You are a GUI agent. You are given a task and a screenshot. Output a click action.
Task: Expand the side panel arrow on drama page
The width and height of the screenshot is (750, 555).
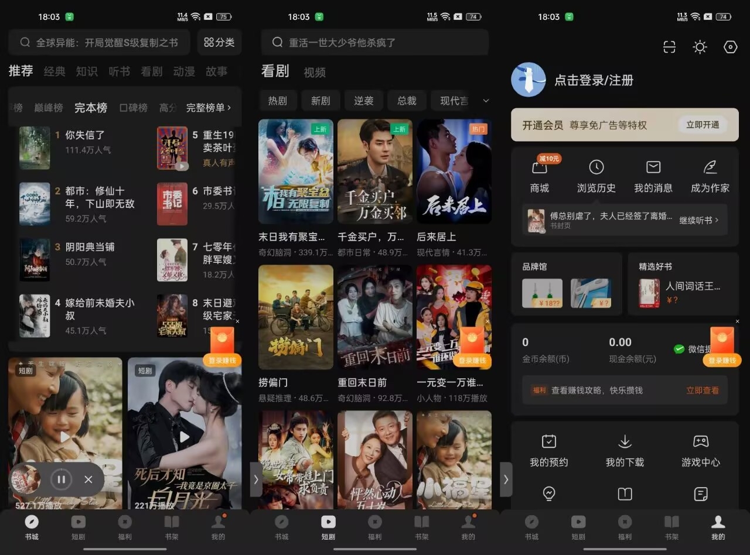click(x=255, y=479)
